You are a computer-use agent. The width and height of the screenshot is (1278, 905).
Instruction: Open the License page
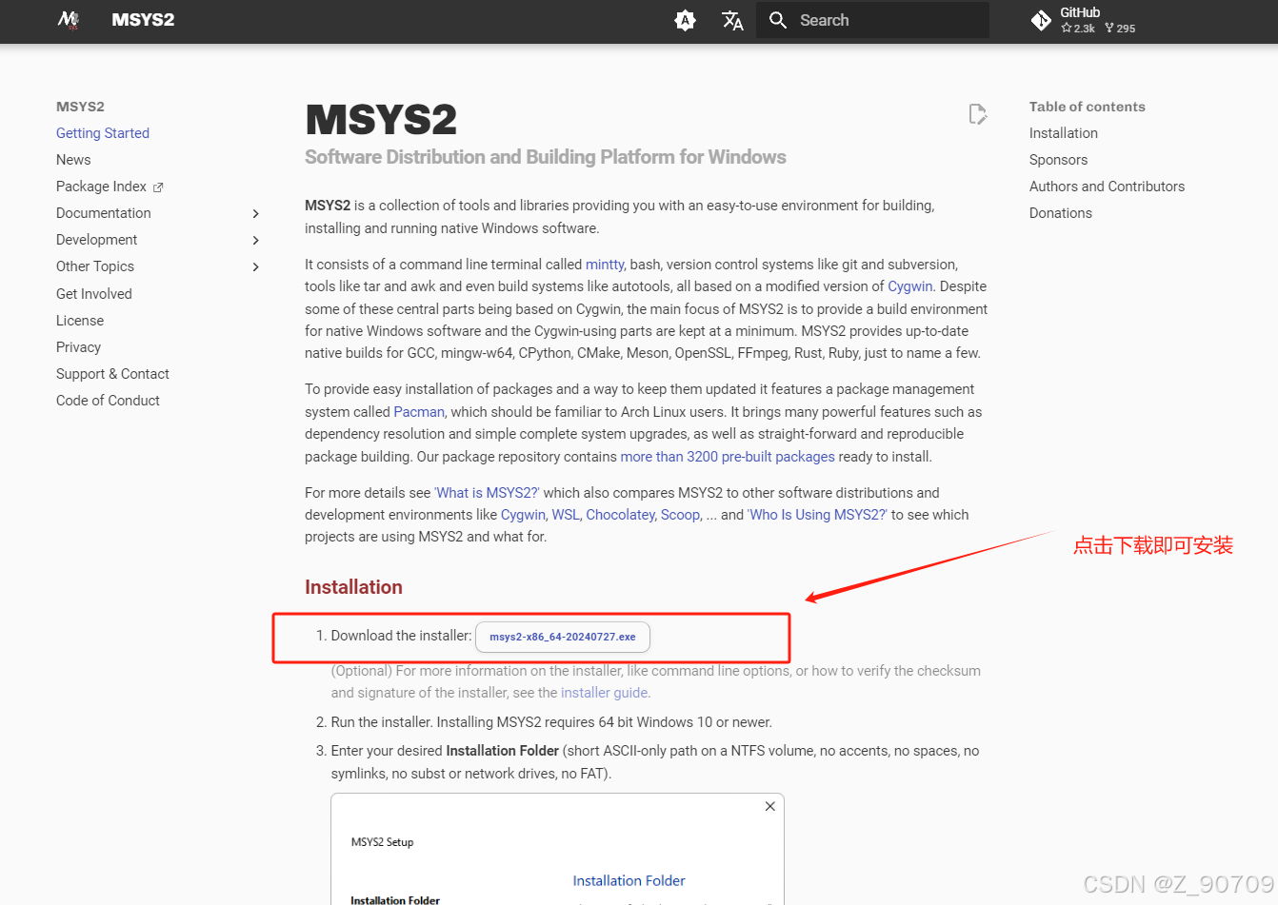click(80, 321)
